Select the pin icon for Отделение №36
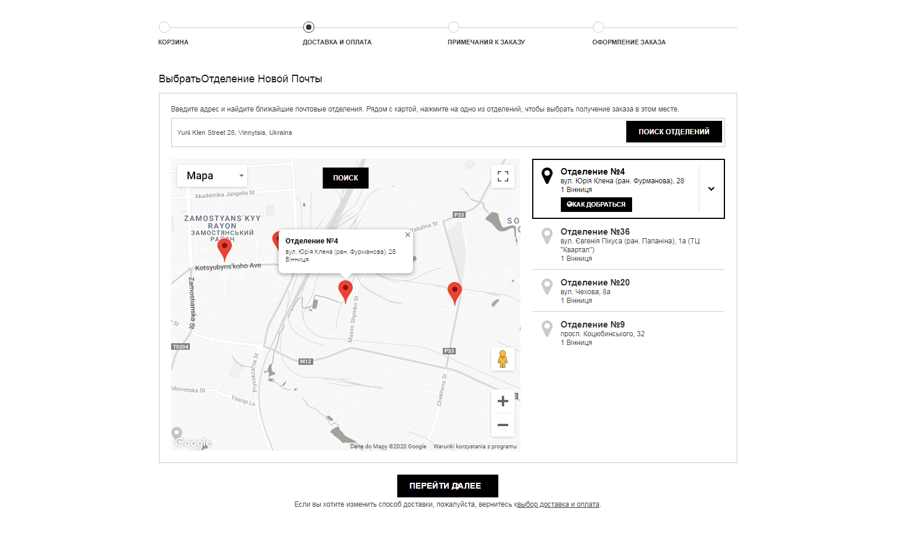The height and width of the screenshot is (547, 902). coord(547,235)
